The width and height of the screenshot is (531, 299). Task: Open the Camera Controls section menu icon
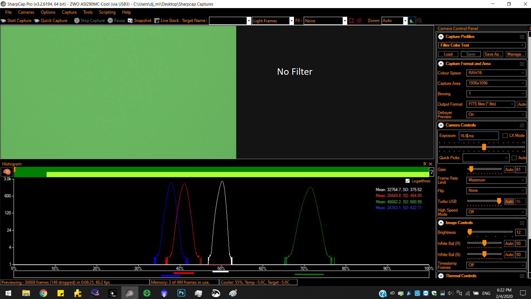click(522, 125)
